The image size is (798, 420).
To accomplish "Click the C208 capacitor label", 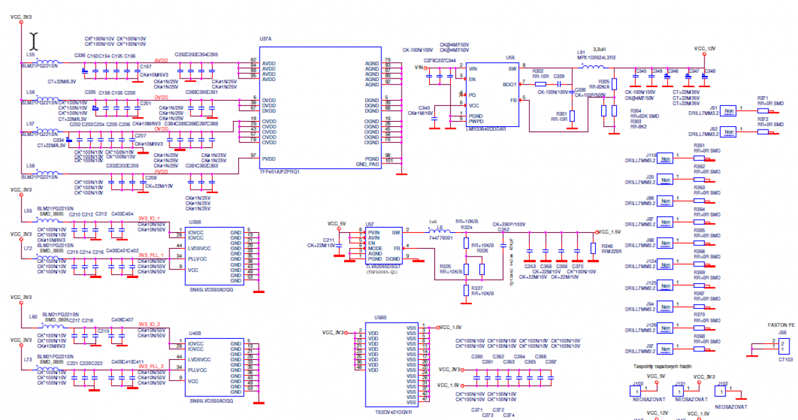I will (151, 177).
